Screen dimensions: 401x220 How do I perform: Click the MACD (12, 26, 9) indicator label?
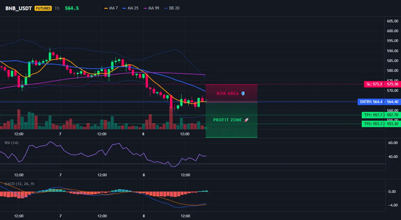tap(19, 184)
